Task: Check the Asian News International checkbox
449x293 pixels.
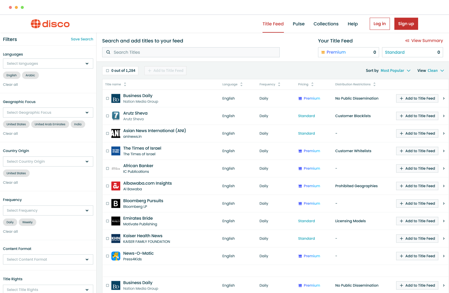Action: click(107, 134)
